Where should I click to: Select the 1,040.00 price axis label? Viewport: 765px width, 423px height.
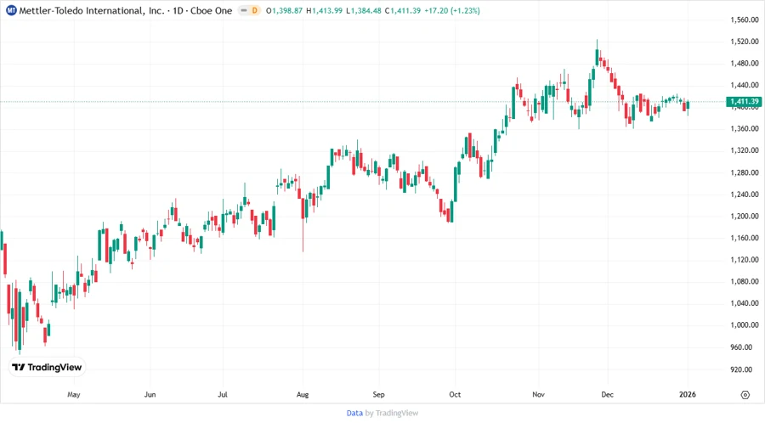tap(745, 303)
